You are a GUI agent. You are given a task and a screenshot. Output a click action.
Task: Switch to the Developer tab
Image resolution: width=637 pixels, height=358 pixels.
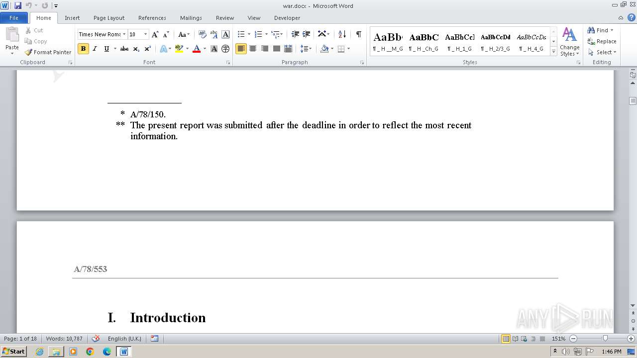287,18
